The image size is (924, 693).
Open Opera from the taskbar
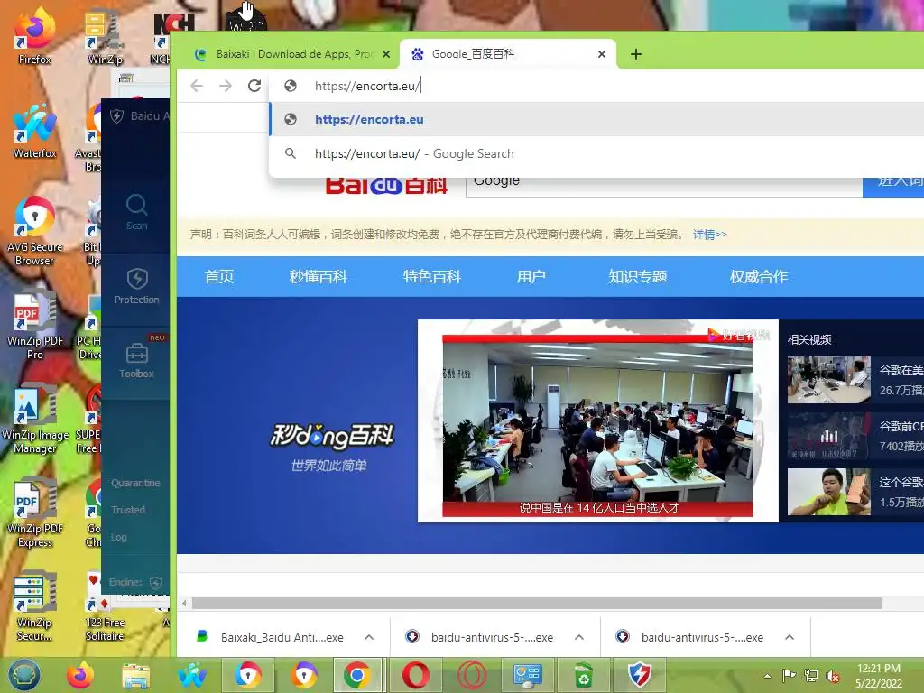(x=415, y=675)
